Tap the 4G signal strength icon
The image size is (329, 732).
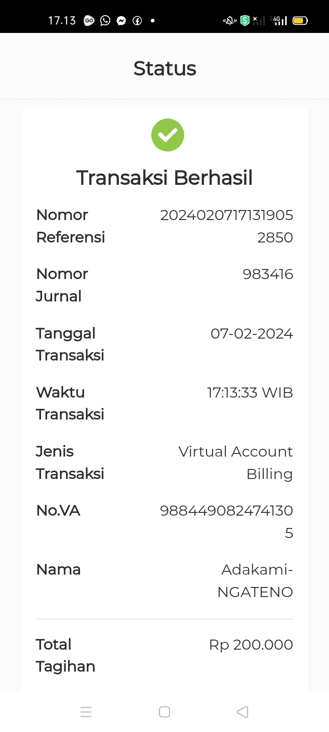(279, 21)
